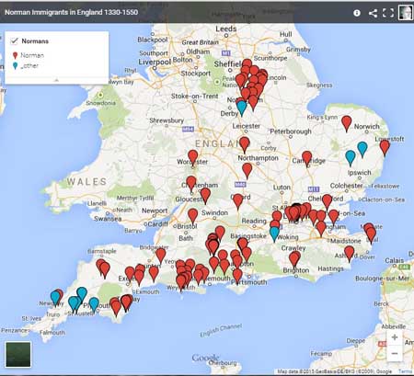This screenshot has width=414, height=376.
Task: Click the red pin at Portsmouth
Action: pos(237,275)
